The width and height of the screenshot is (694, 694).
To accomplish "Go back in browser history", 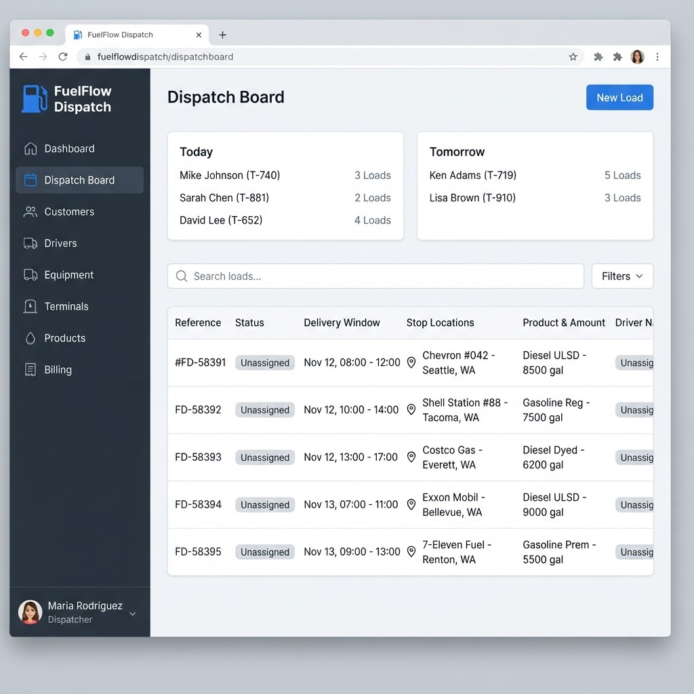I will pos(24,57).
